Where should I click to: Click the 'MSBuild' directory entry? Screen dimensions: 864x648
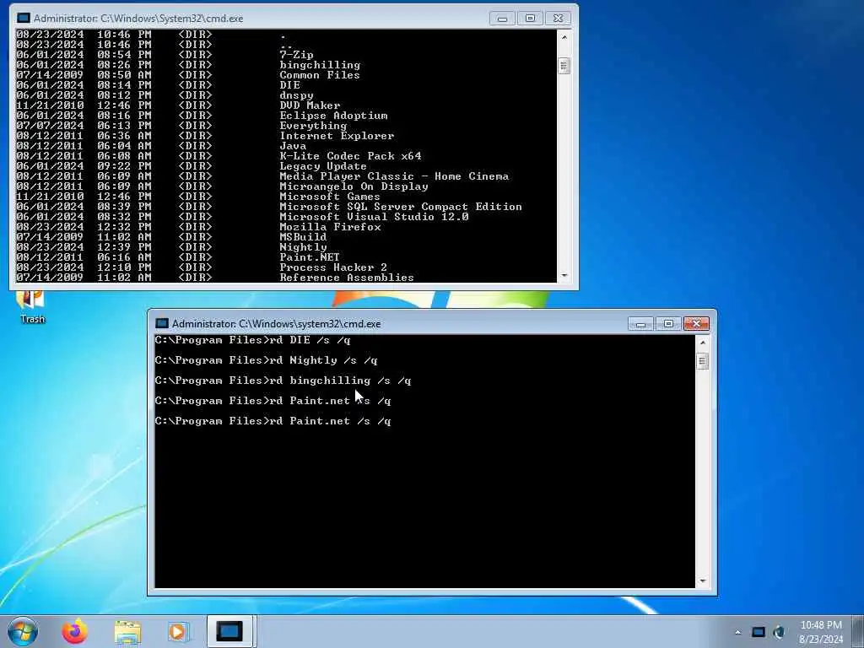click(303, 237)
